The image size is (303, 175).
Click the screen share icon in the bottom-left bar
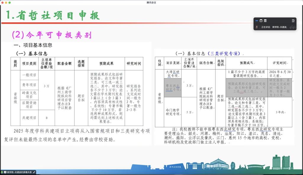click(x=5, y=172)
